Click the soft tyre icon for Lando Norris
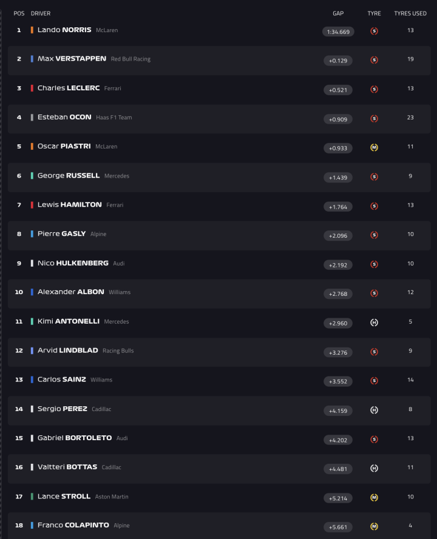Image resolution: width=437 pixels, height=539 pixels. pyautogui.click(x=374, y=31)
